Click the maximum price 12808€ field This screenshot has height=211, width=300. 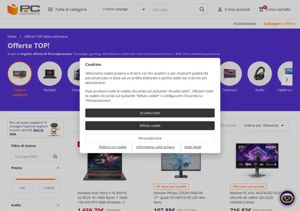click(49, 188)
